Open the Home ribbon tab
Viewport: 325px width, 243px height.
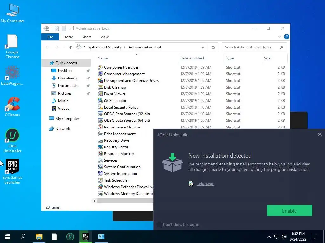(68, 37)
